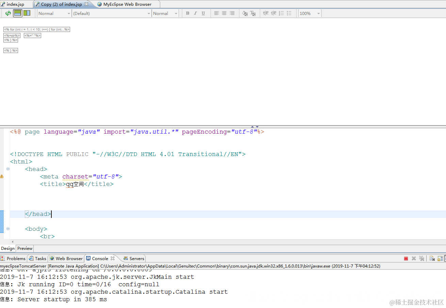
Task: Open the 100% zoom dropdown
Action: pos(310,13)
